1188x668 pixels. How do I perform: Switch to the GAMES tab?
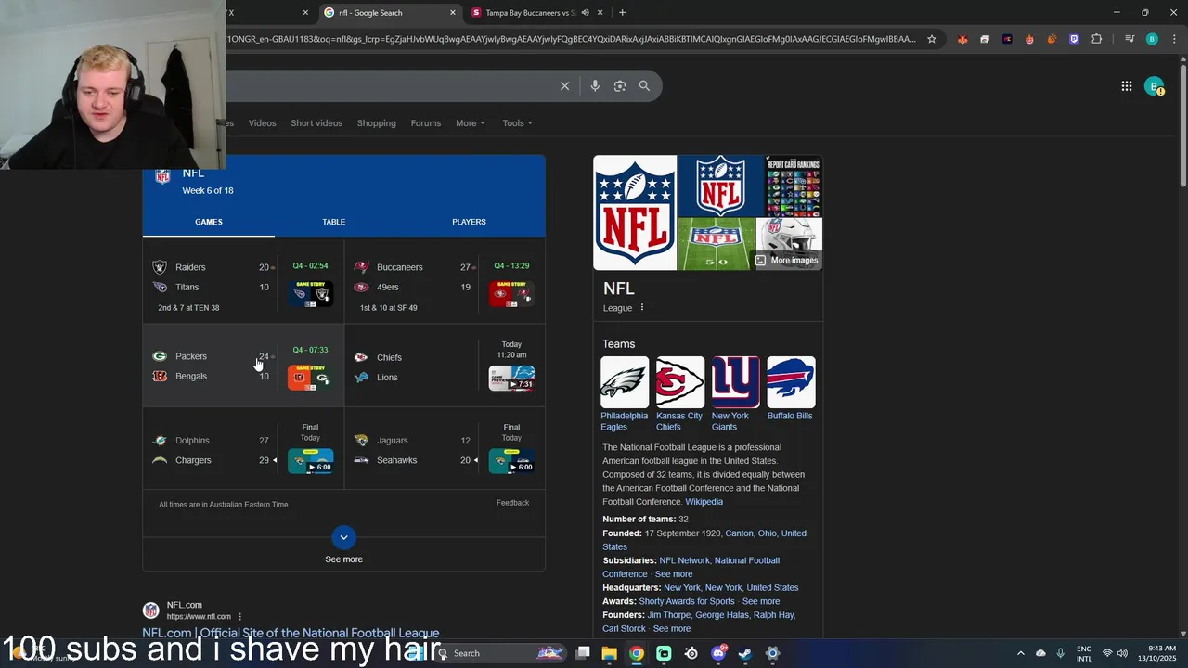click(x=209, y=222)
